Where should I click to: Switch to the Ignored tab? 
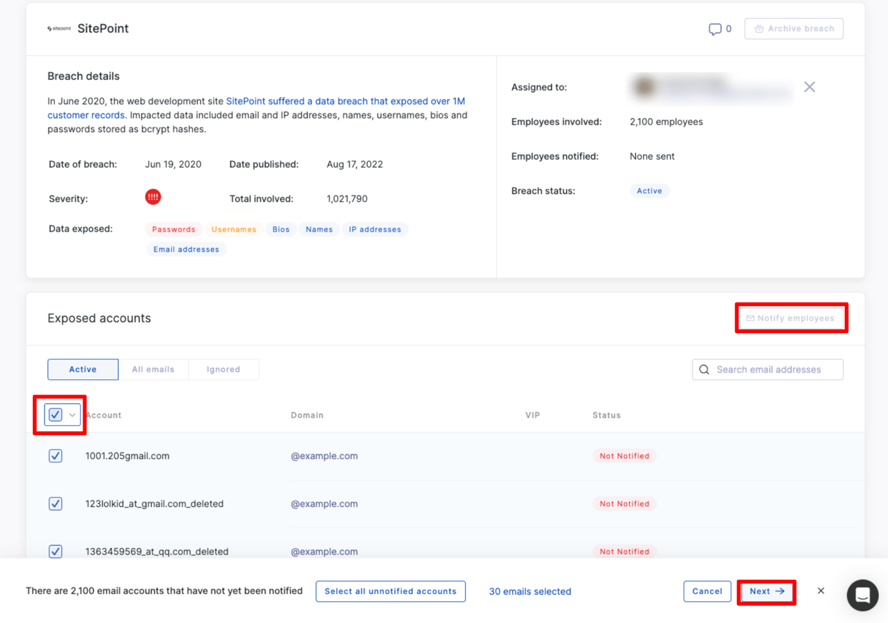[223, 369]
